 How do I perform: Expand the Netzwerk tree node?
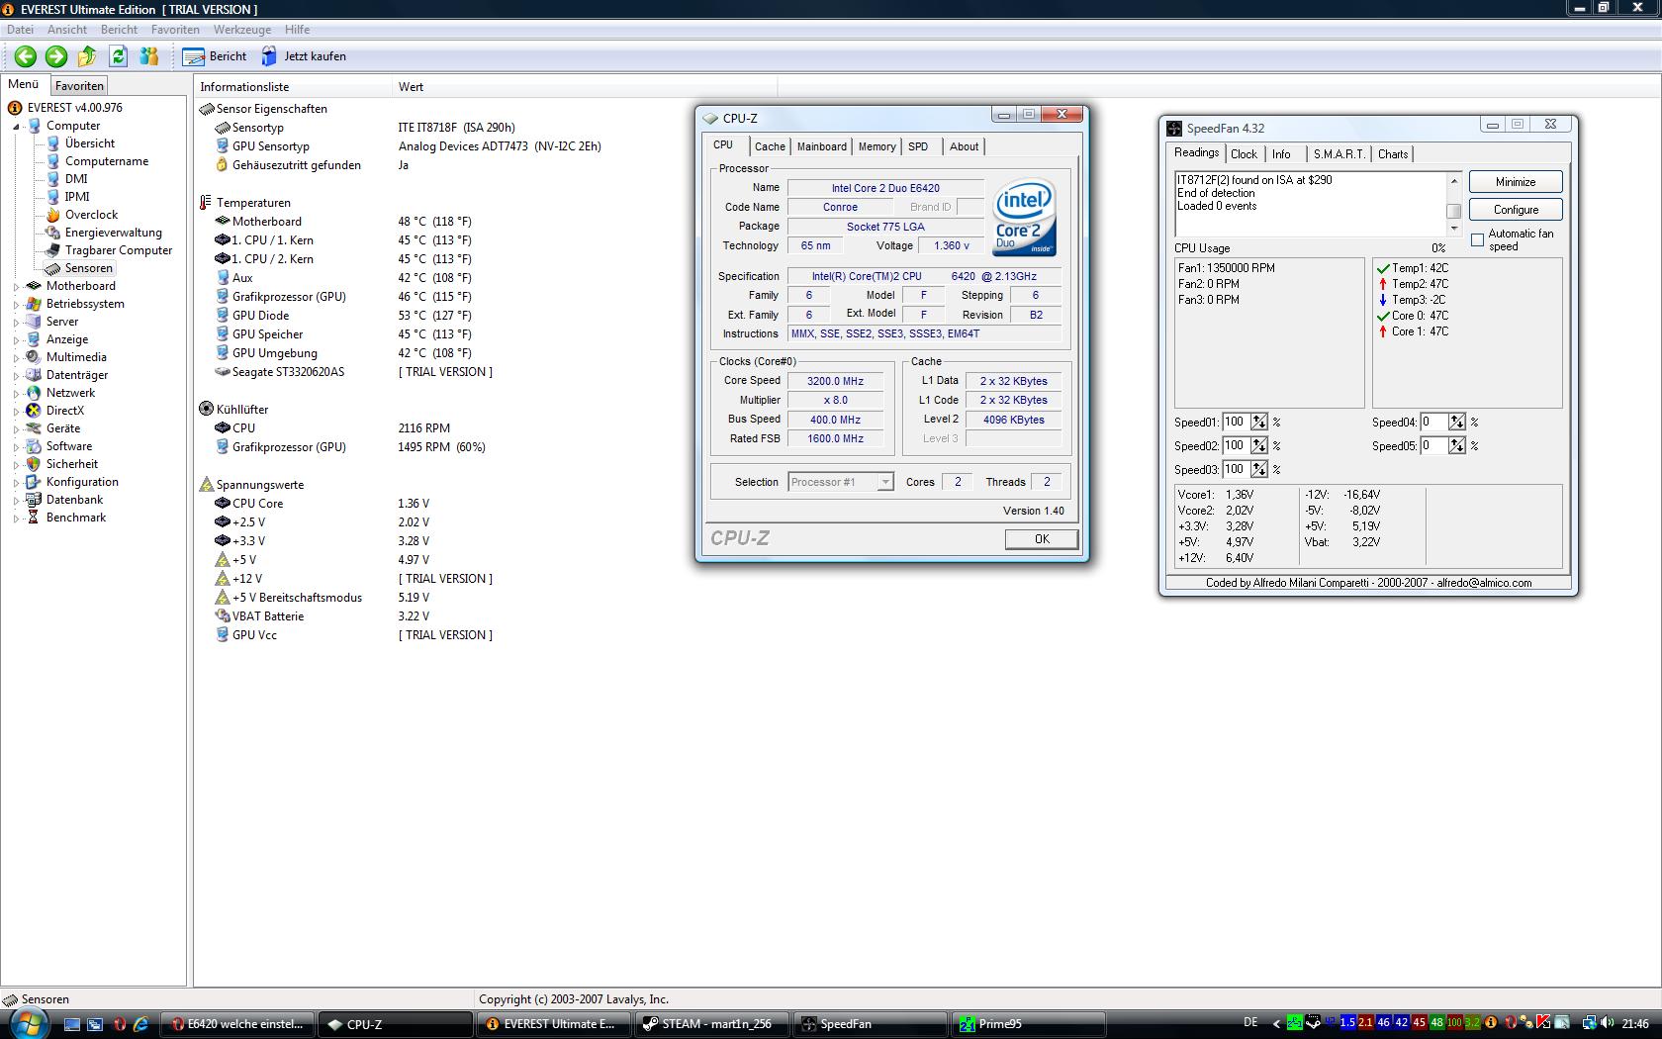pyautogui.click(x=16, y=394)
